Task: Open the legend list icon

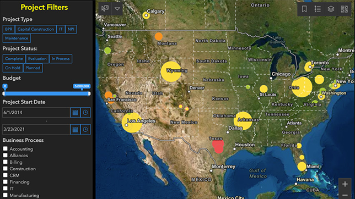Action: click(318, 9)
